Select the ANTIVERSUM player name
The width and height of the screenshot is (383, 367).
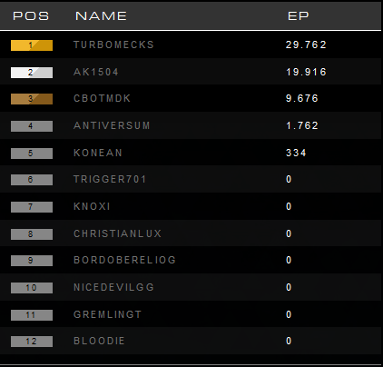click(x=112, y=125)
